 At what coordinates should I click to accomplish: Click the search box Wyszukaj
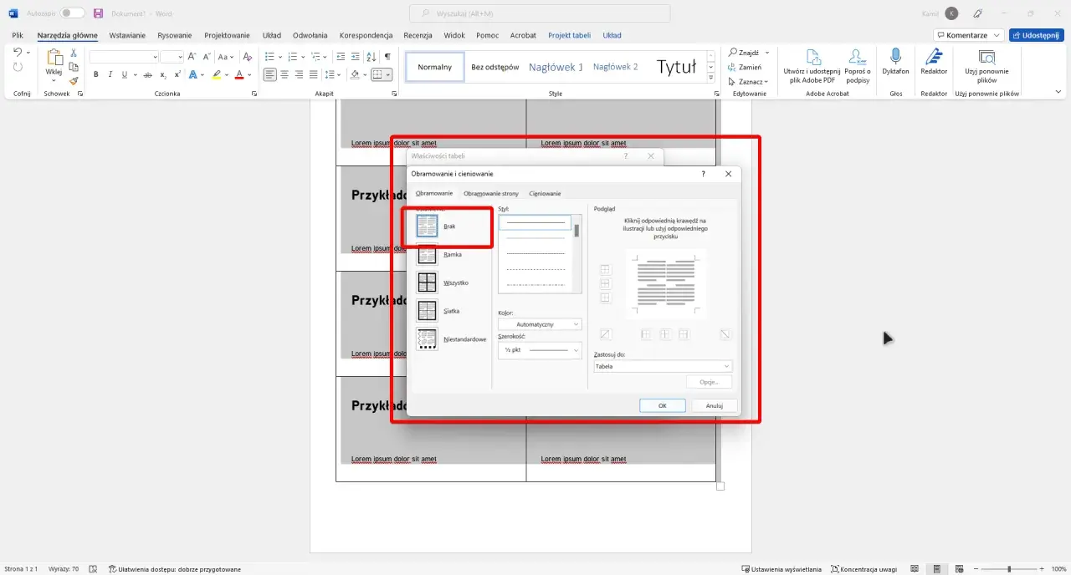540,13
